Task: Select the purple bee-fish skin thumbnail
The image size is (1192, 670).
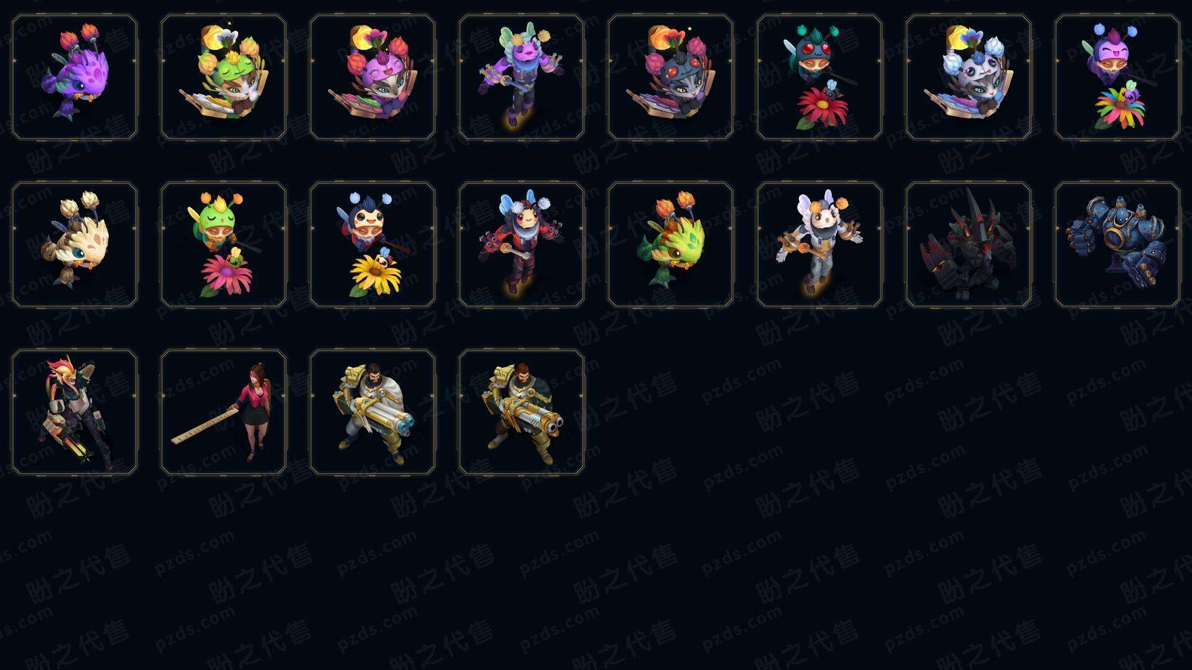Action: pyautogui.click(x=74, y=78)
